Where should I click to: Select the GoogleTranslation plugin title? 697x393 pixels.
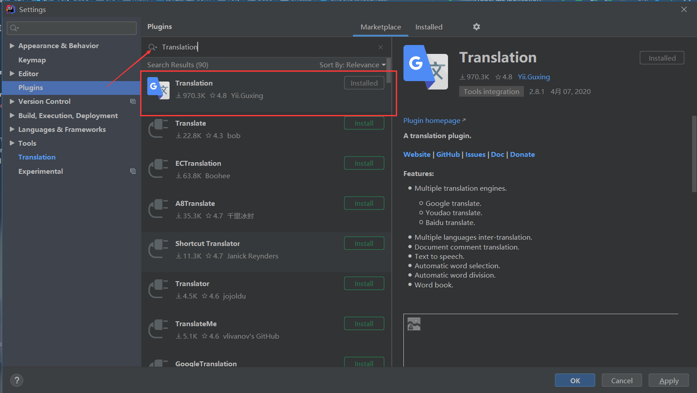(206, 364)
